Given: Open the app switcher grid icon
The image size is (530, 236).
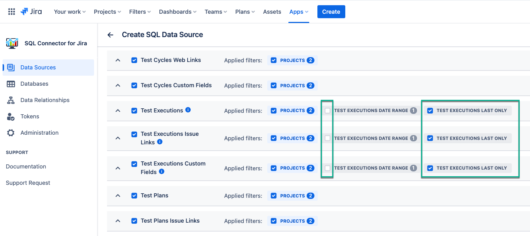Looking at the screenshot, I should [x=12, y=12].
